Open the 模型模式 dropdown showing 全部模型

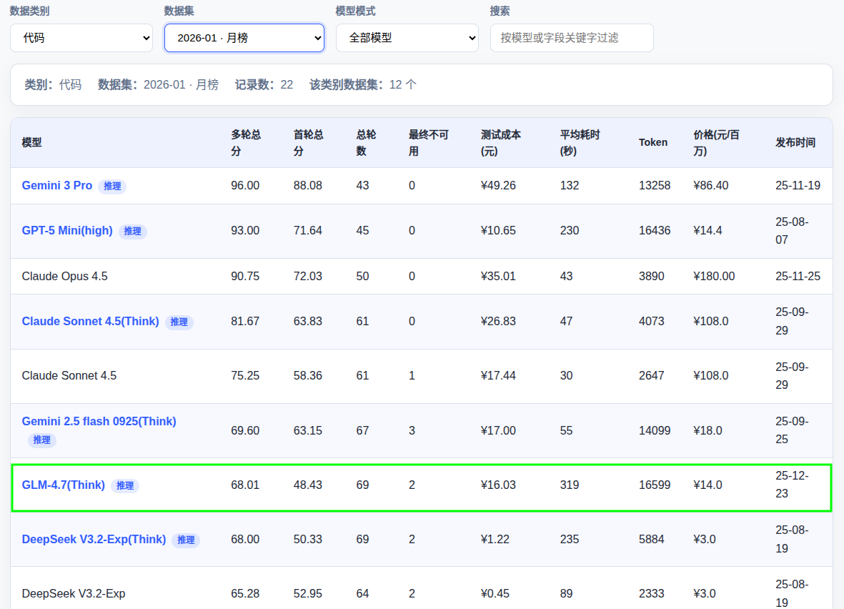point(407,38)
